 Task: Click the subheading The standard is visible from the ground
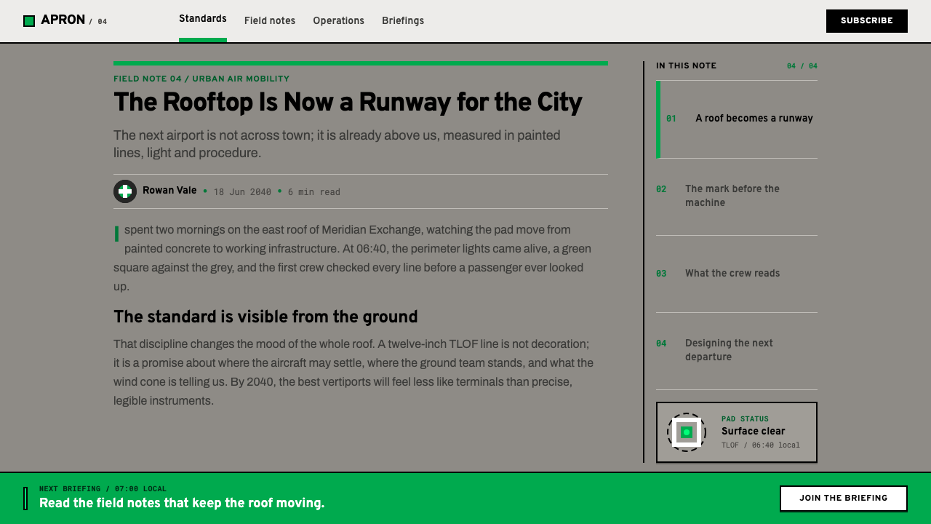[265, 317]
